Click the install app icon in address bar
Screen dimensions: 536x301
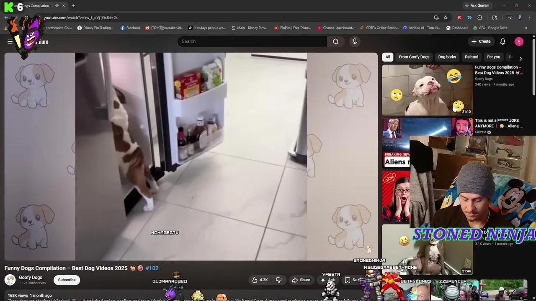(436, 18)
